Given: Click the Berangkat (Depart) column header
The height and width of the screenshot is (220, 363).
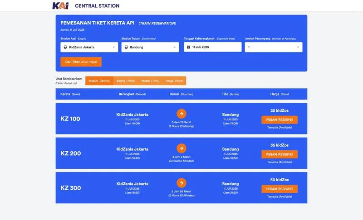Looking at the screenshot, I should (132, 94).
